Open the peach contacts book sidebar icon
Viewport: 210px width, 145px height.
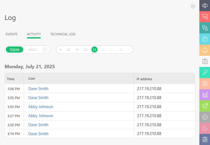click(x=205, y=84)
